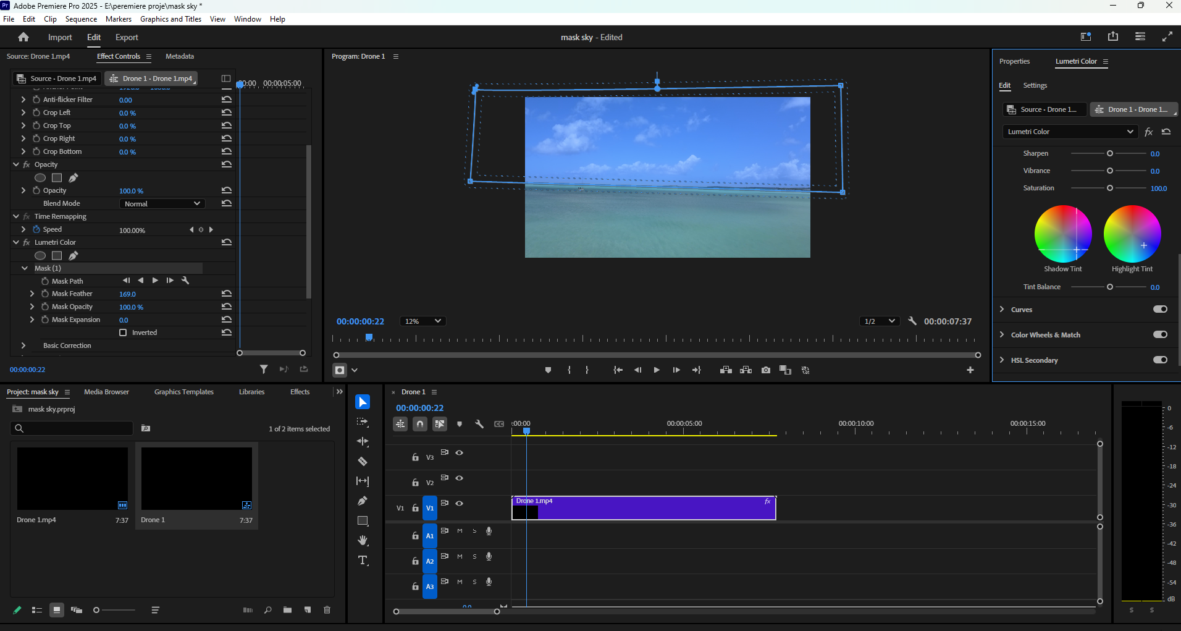Toggle lock on track V2
Screen dimensions: 1181x631
pyautogui.click(x=416, y=483)
